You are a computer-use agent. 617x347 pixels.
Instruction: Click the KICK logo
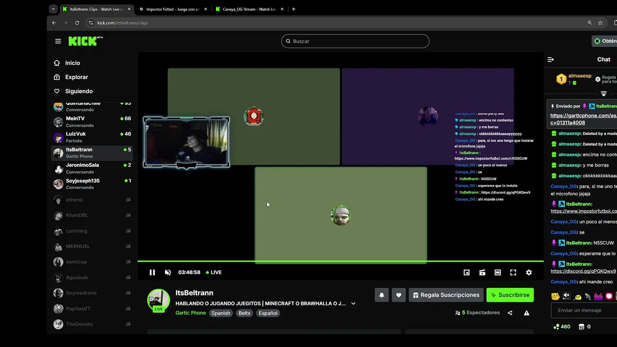(85, 41)
